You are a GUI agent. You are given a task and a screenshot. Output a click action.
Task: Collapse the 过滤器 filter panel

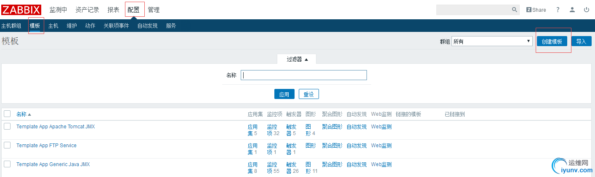(x=297, y=59)
